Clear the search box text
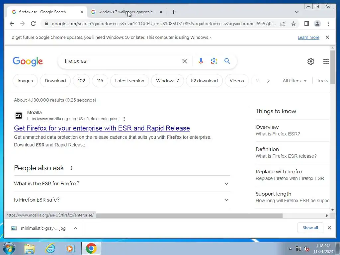The height and width of the screenshot is (255, 340). [185, 61]
